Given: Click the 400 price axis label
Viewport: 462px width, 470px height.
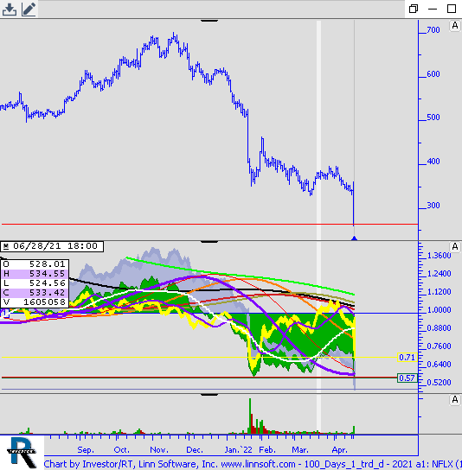Looking at the screenshot, I should pyautogui.click(x=433, y=162).
